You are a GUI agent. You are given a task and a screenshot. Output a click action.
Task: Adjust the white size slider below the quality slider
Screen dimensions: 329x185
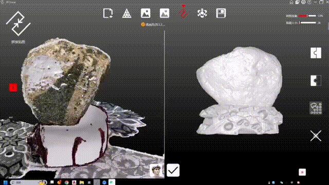[307, 23]
